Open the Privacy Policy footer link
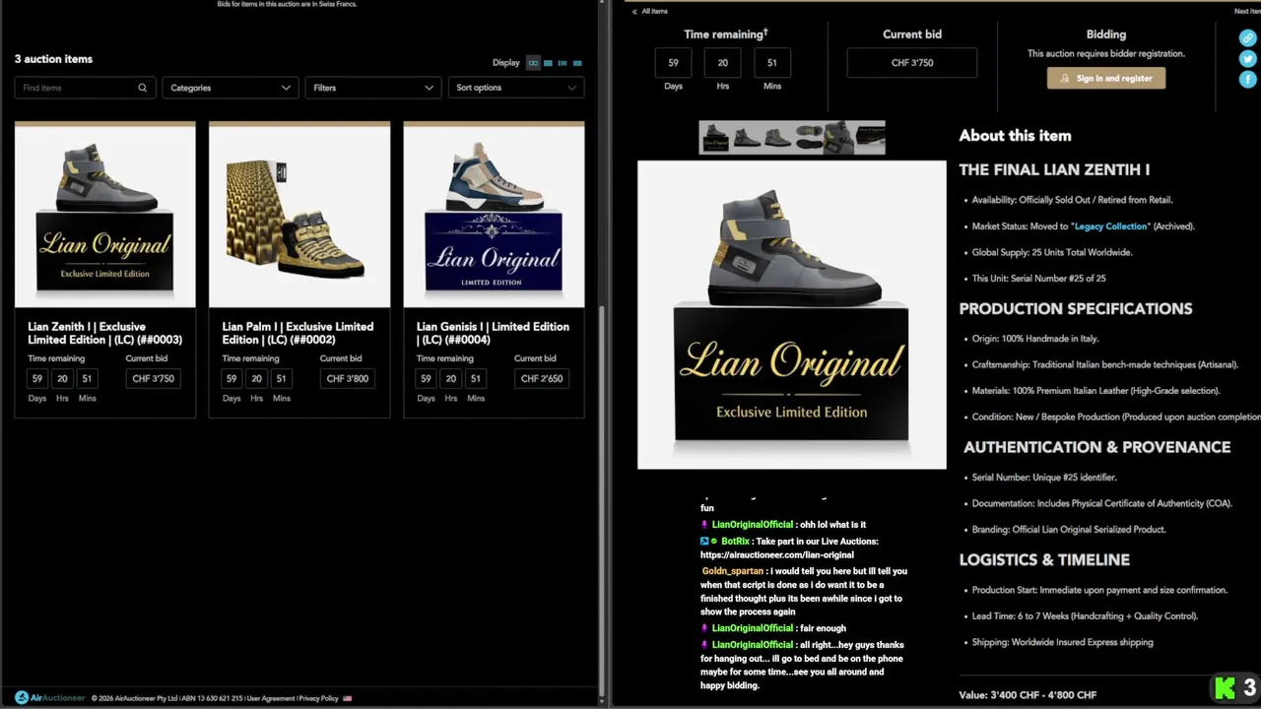This screenshot has height=709, width=1261. 318,698
